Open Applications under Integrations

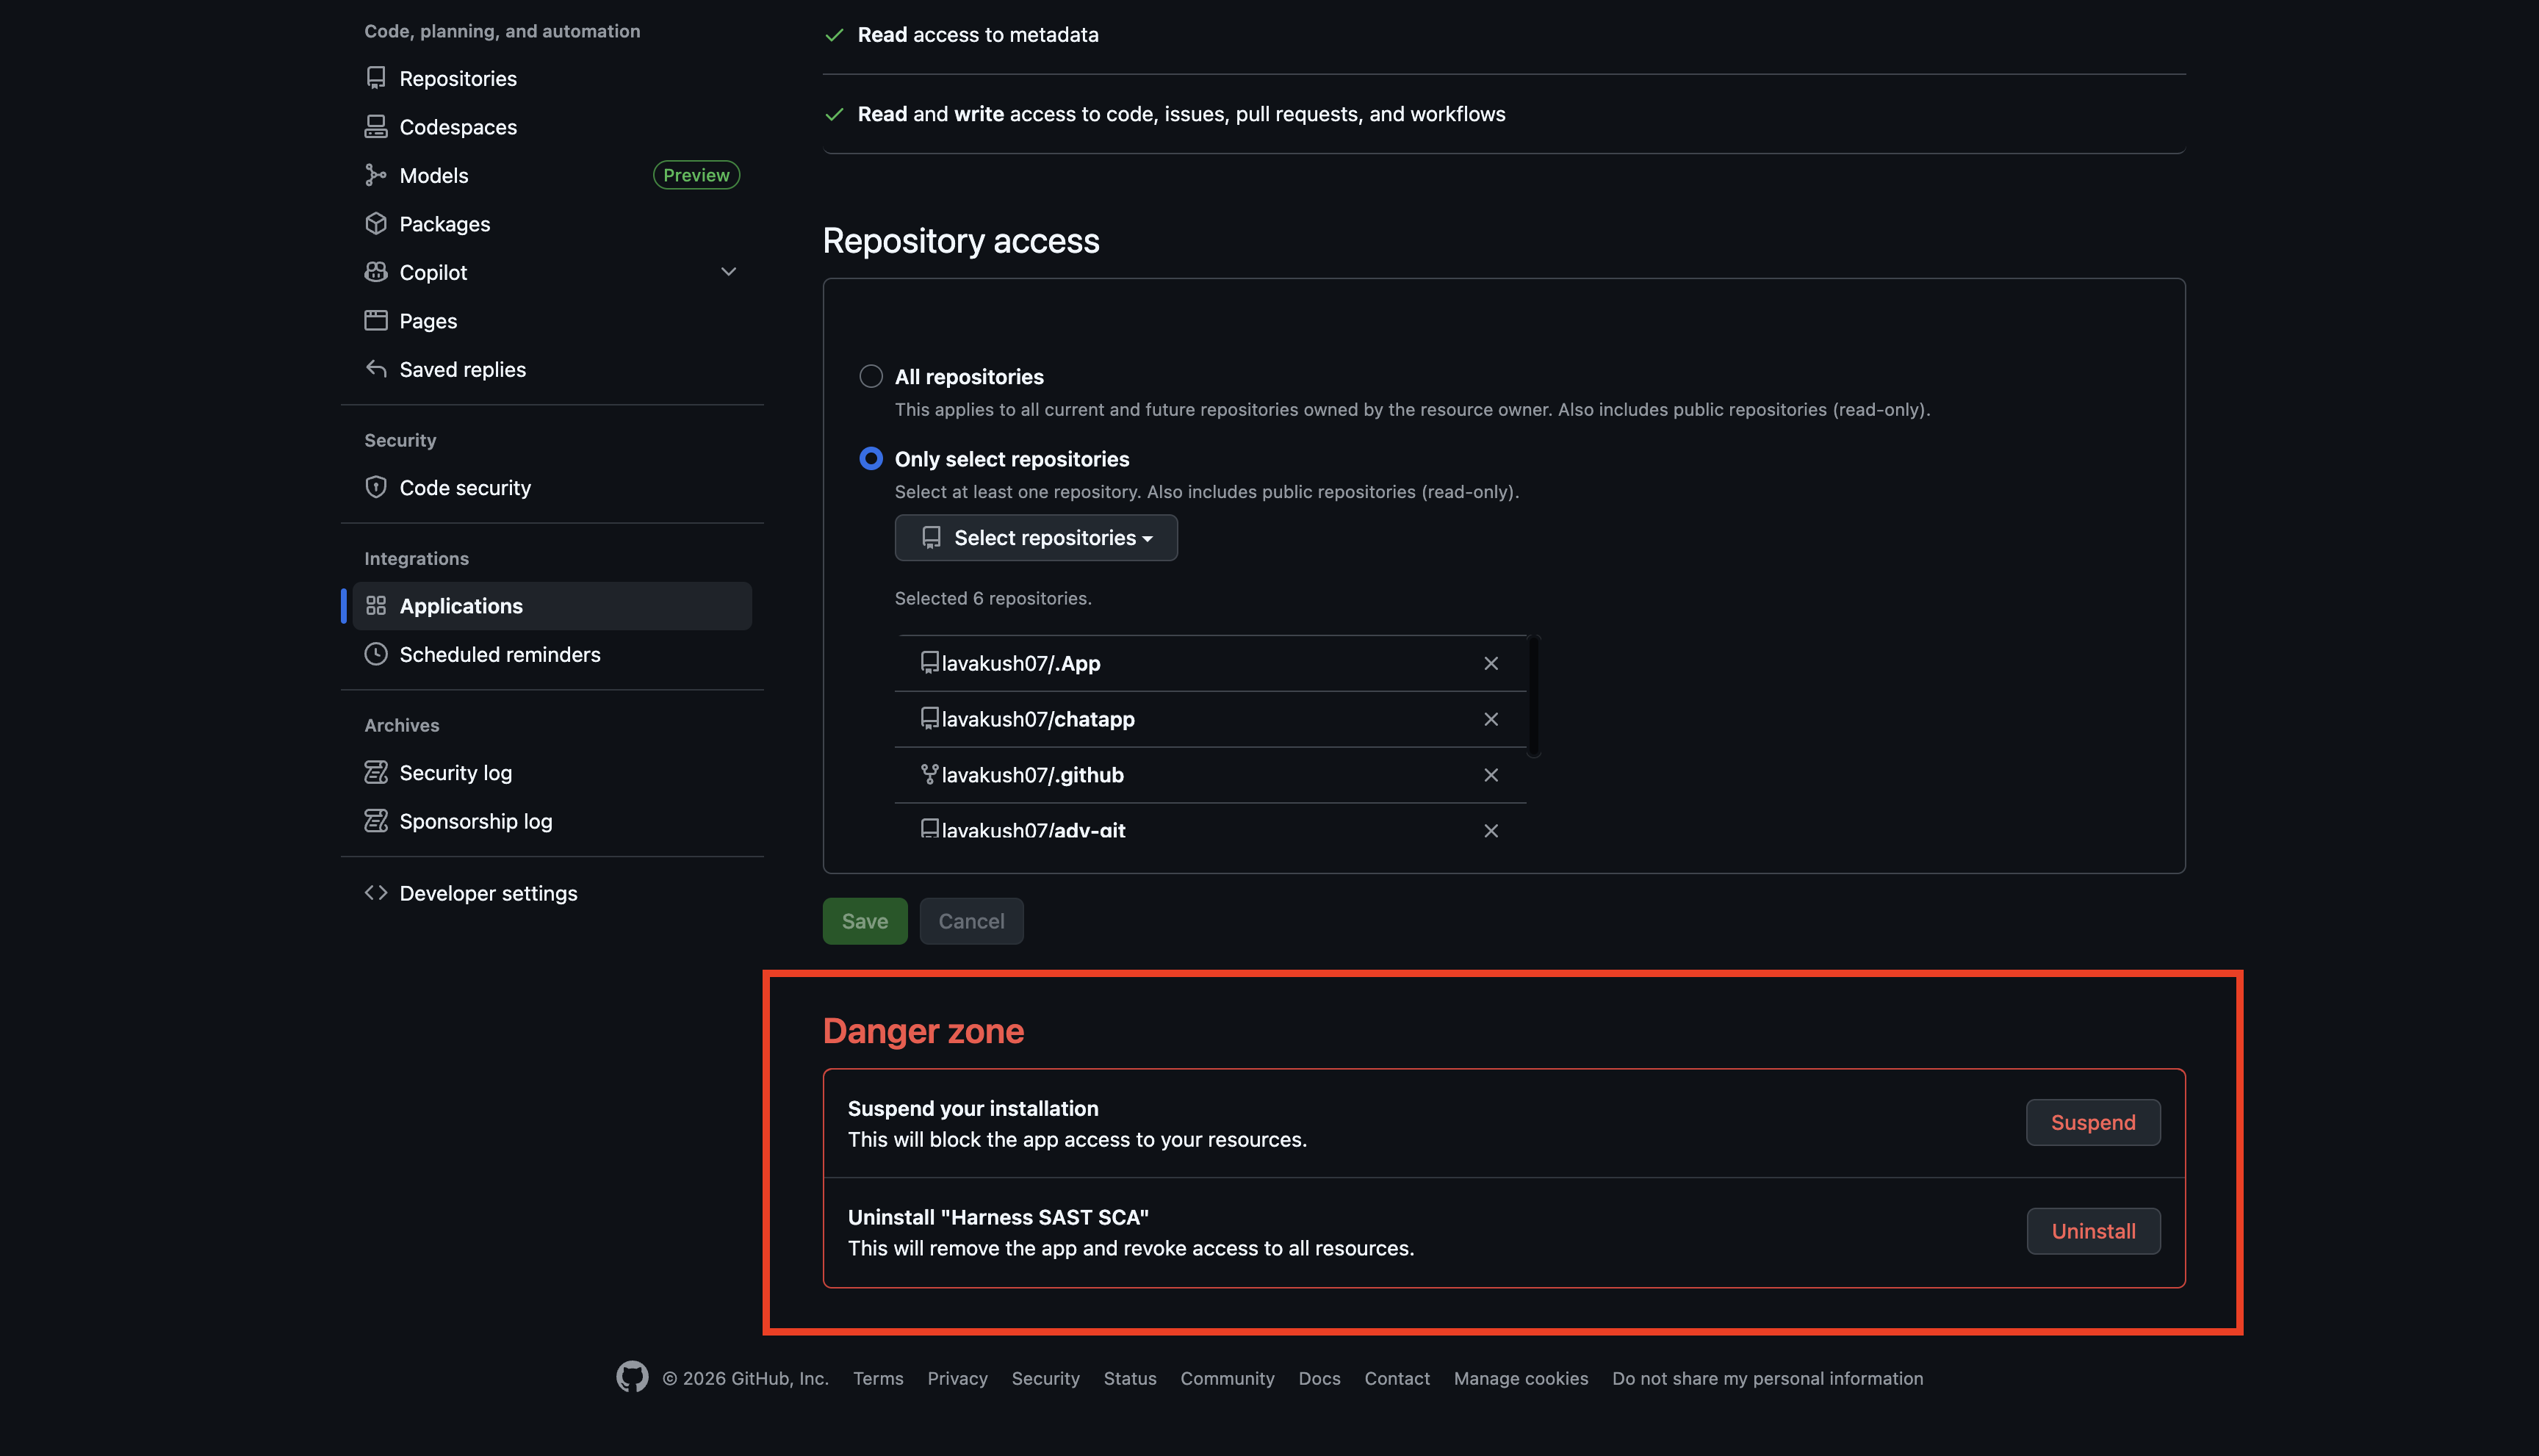click(460, 605)
